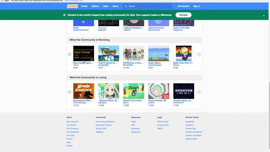Open the Scratch Store footer link
Viewport: 270px width, 152px height.
[x=191, y=139]
